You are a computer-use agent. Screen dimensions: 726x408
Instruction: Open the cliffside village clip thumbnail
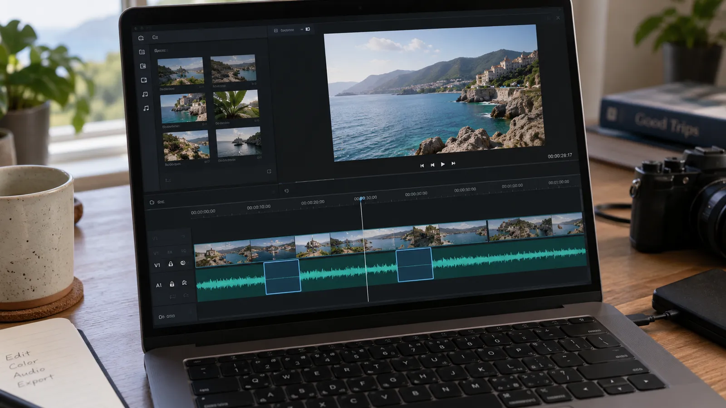click(x=183, y=108)
